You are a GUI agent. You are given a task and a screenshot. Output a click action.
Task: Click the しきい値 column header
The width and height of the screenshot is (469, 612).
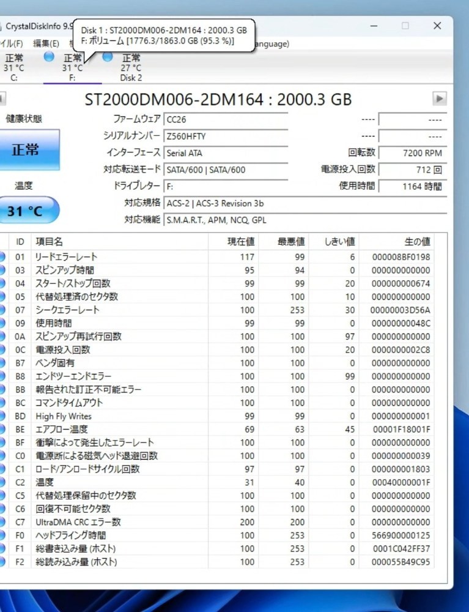click(334, 242)
